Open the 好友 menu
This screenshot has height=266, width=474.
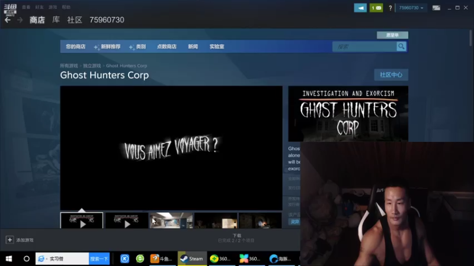[39, 7]
